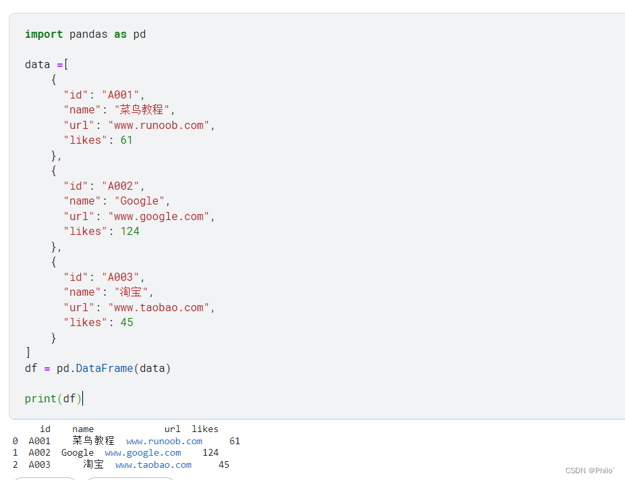Viewport: 625px width, 480px height.
Task: Click output cell A003 in row 2
Action: (39, 464)
